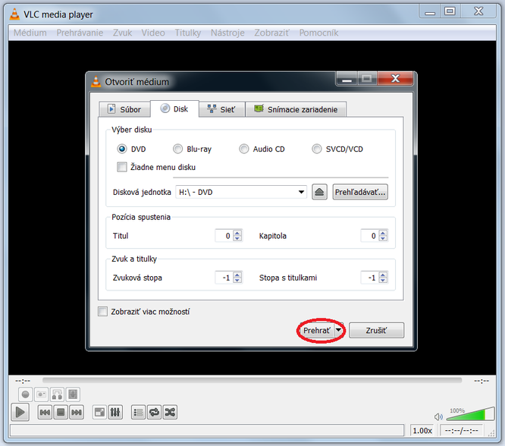505x446 pixels.
Task: Click Stopa s titulkami number field
Action: pyautogui.click(x=370, y=278)
